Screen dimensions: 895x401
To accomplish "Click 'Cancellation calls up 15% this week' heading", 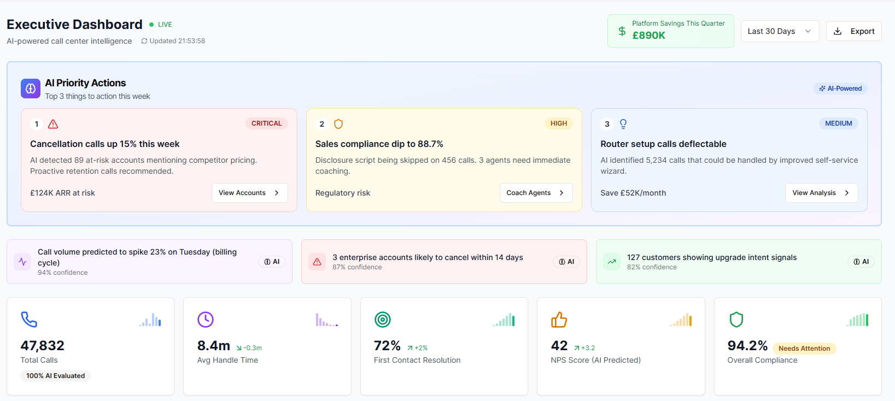I will [105, 144].
